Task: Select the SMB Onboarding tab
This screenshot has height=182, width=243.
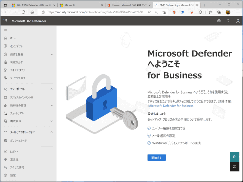Action: 177,5
